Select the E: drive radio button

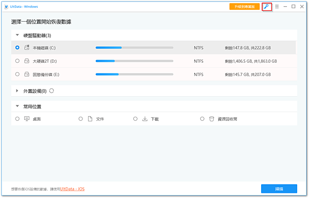18,74
